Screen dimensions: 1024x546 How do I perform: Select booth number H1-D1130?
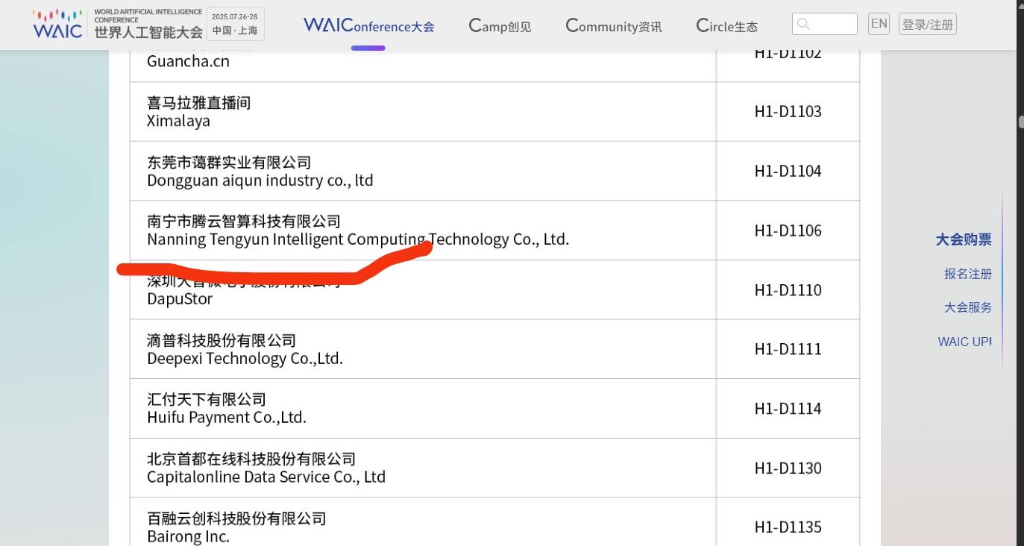(x=788, y=468)
